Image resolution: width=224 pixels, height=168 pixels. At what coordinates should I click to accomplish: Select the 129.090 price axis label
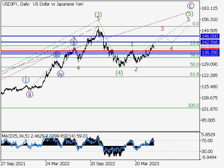click(x=209, y=64)
